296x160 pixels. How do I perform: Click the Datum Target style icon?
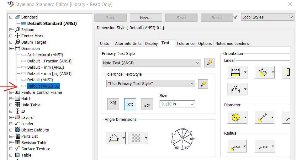(x=18, y=42)
